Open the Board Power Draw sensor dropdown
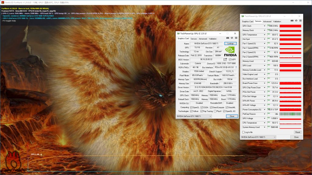 pos(264,83)
